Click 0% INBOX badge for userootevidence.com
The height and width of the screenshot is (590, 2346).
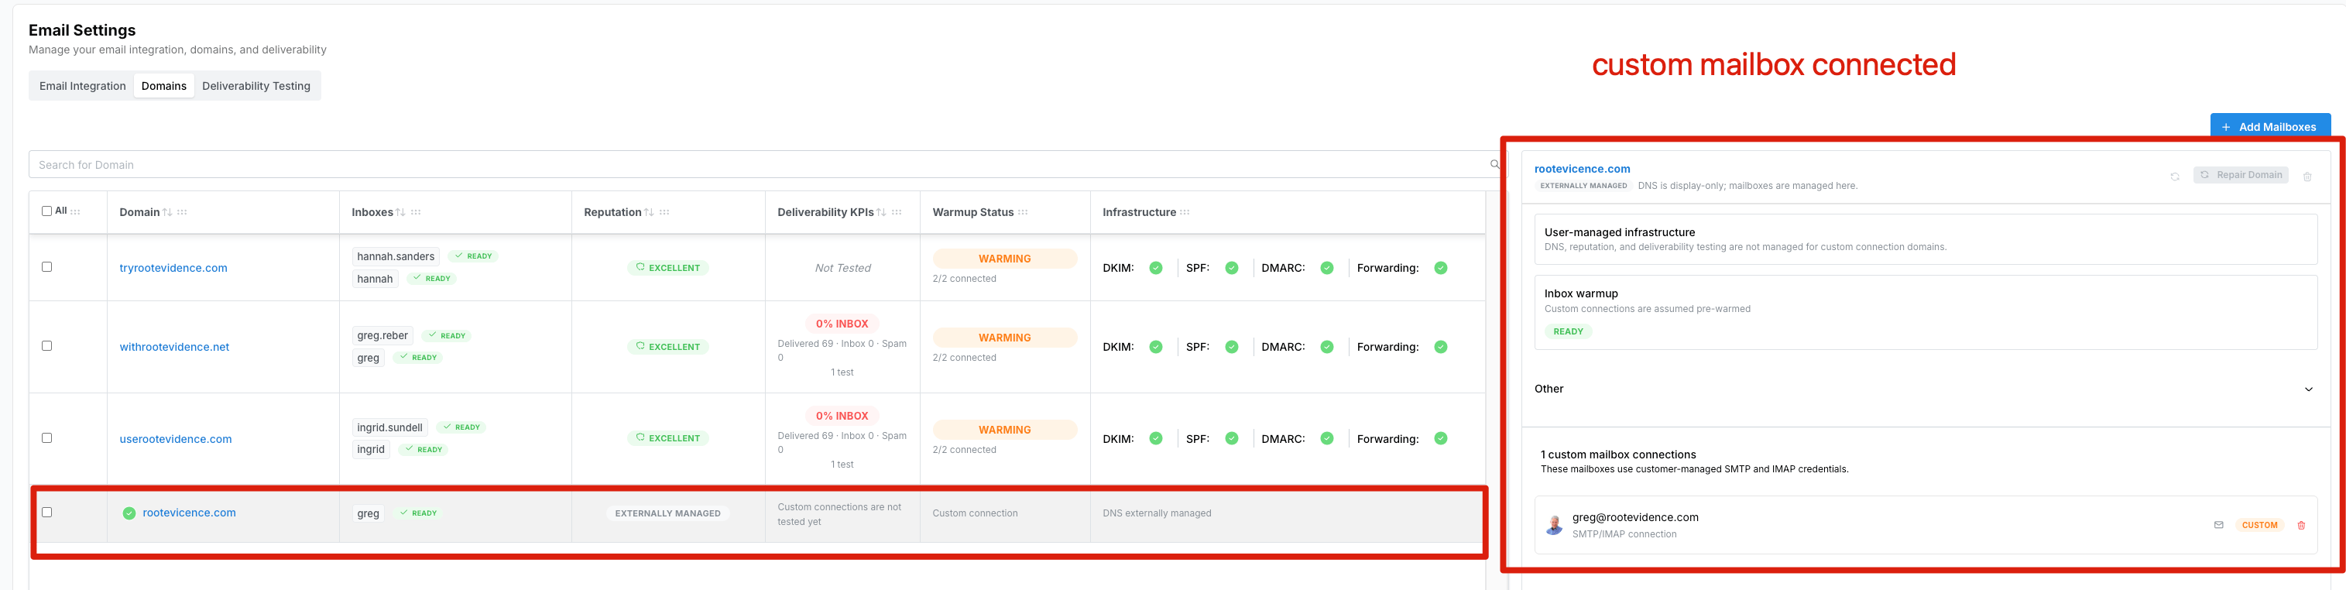[842, 416]
